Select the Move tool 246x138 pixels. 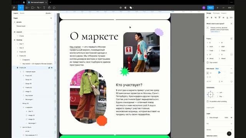[x=20, y=8]
